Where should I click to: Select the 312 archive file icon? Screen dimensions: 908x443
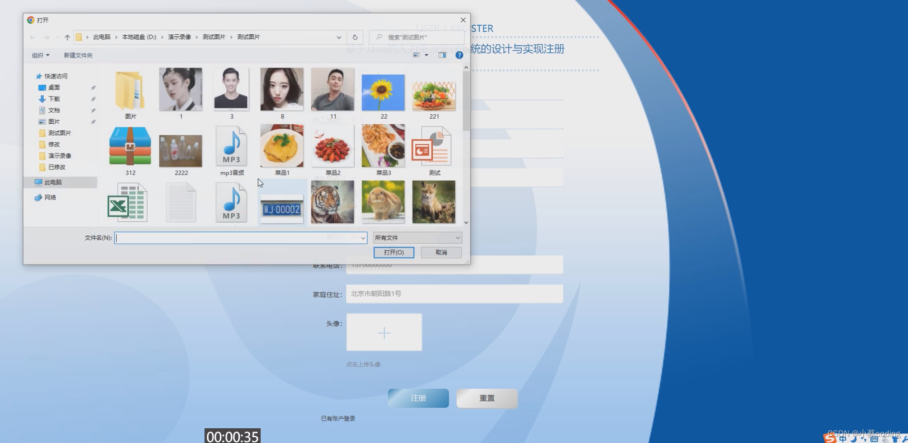130,146
